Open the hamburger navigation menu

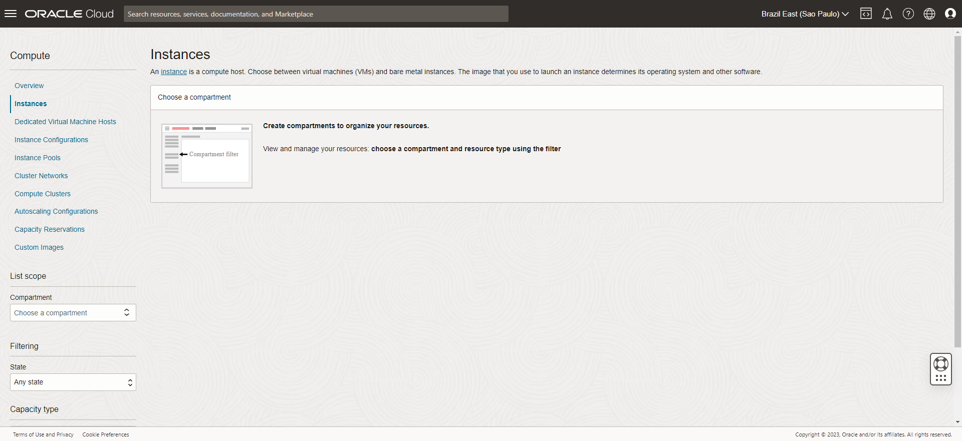tap(11, 14)
